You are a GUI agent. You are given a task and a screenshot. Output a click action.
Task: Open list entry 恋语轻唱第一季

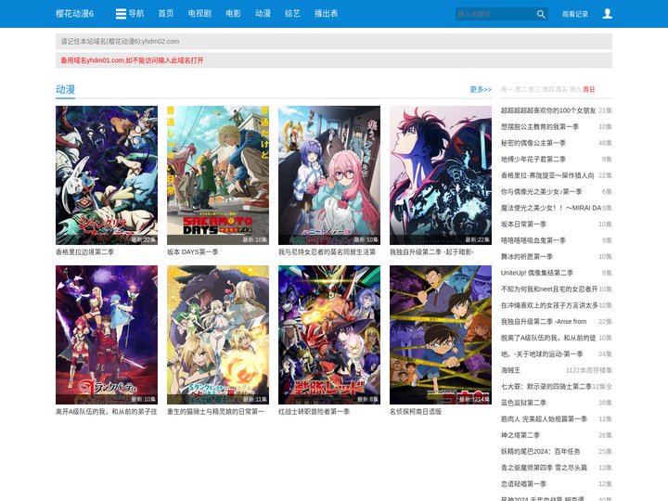click(523, 484)
